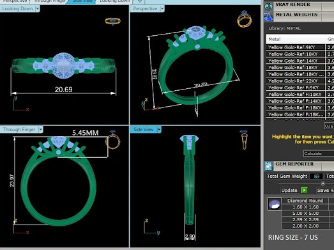Click the gold ring icon in Looking Down viewport
Viewport: 334px width, 250px height.
coord(112,21)
